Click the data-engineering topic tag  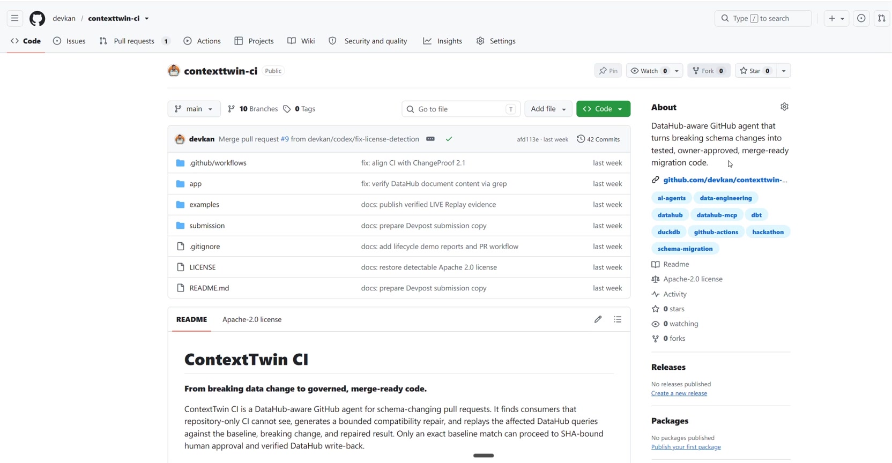point(725,198)
